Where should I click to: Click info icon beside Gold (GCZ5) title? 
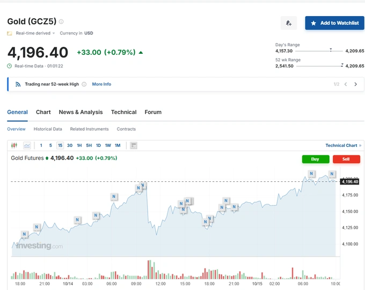click(x=61, y=22)
